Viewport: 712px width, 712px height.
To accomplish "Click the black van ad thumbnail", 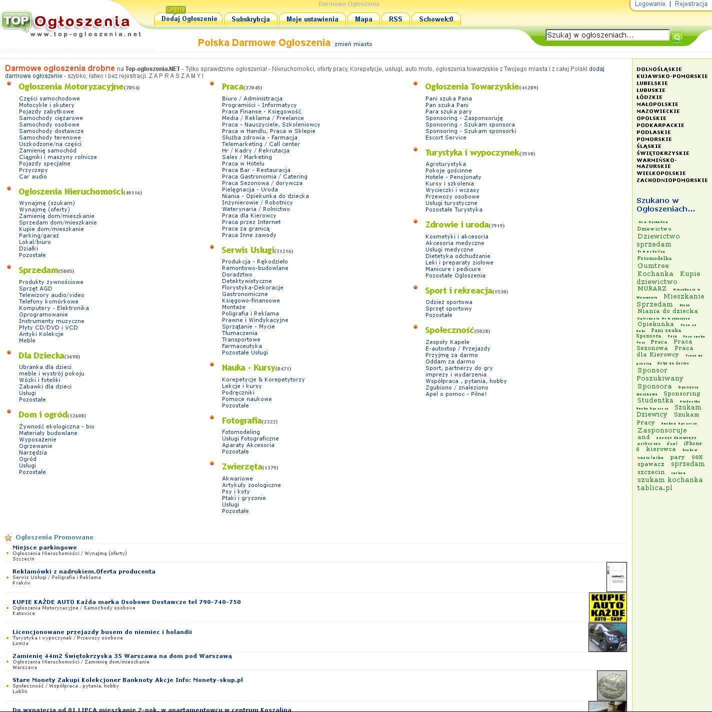I will coord(607,637).
